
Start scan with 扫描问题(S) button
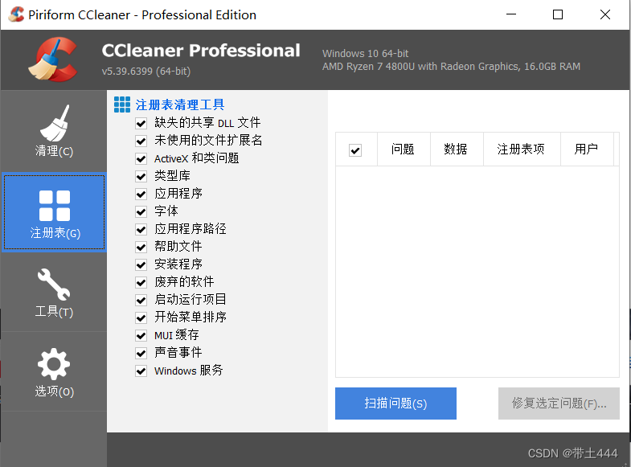[395, 404]
